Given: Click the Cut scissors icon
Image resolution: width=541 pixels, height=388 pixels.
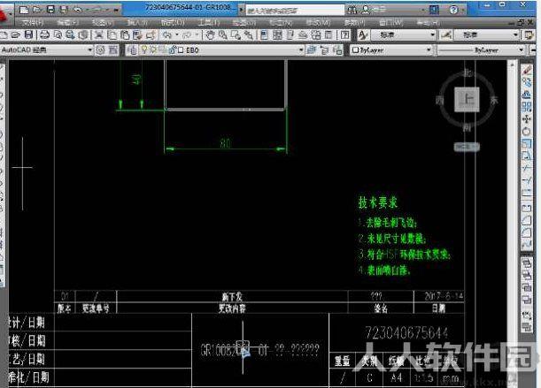Looking at the screenshot, I should click(x=99, y=34).
